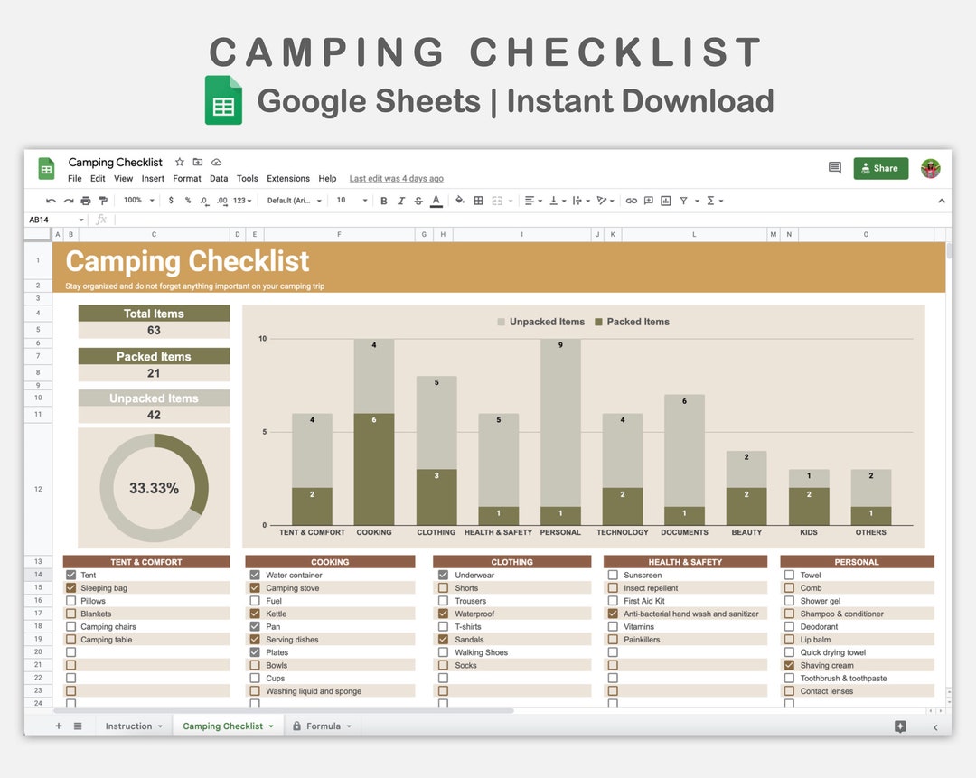Screen dimensions: 976x778
Task: Switch to the Instruction tab
Action: 129,726
